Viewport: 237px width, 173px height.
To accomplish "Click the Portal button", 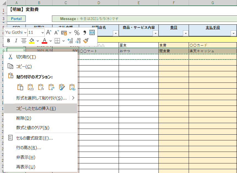I will 16,19.
